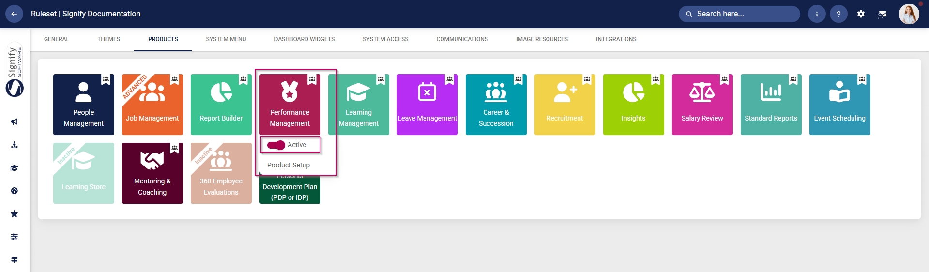Screen dimensions: 929x272
Task: Open the settings gear icon
Action: click(861, 14)
